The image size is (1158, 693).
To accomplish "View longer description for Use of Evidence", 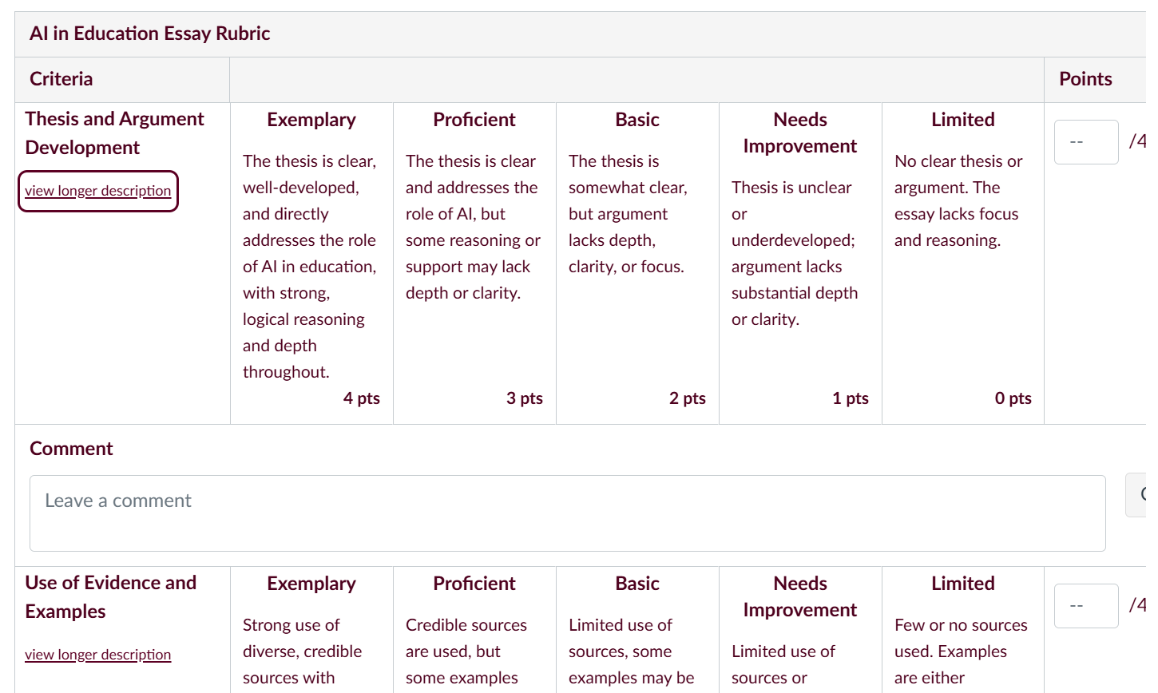I will [x=98, y=655].
